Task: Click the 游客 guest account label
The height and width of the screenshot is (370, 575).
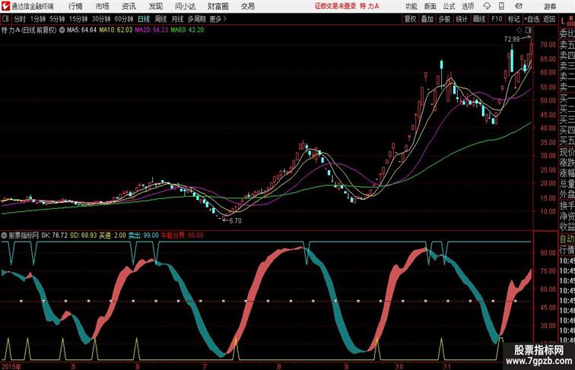Action: (550, 6)
